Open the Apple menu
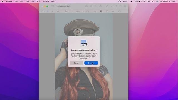This screenshot has width=178, height=100. [x=3, y=1]
